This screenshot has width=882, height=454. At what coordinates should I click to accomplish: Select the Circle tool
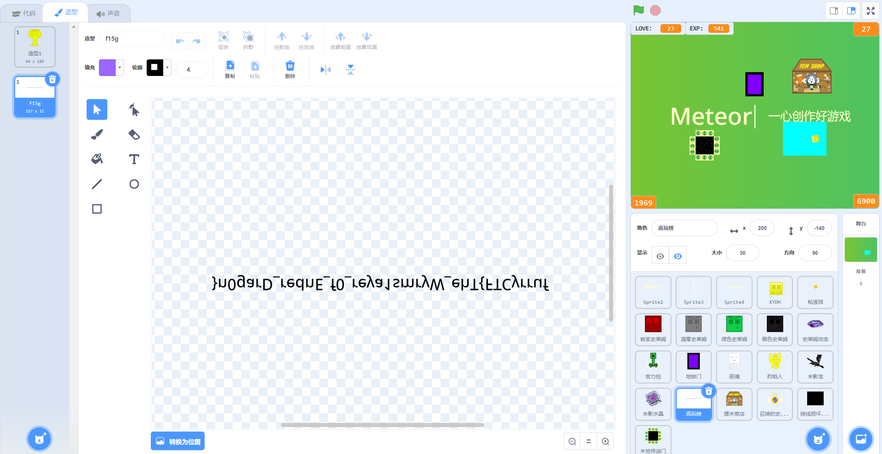point(134,184)
